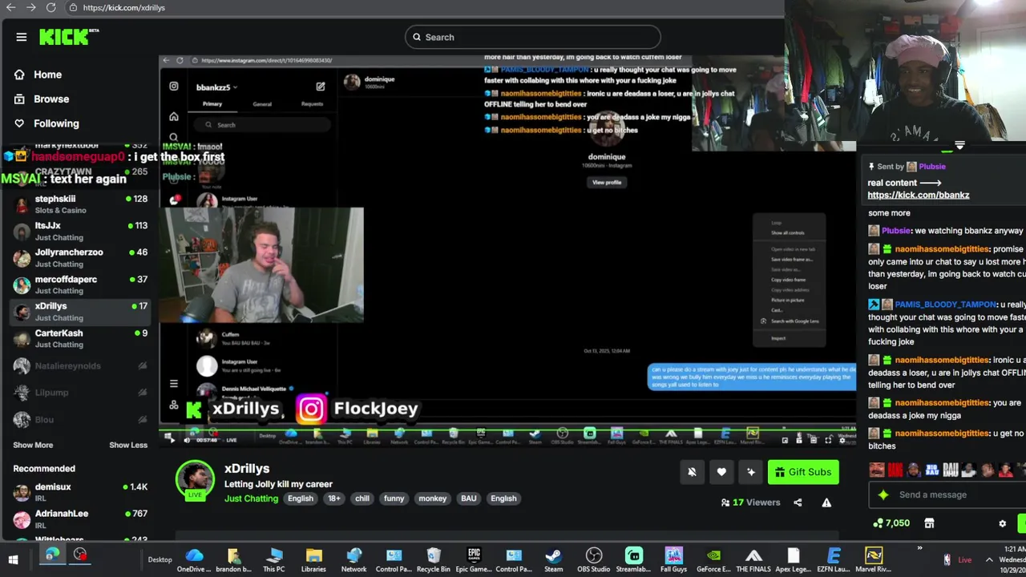Select the BAU emote in emote row
The width and height of the screenshot is (1026, 577).
[951, 470]
